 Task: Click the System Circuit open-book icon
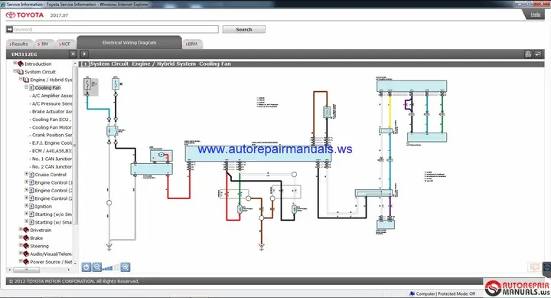(x=21, y=72)
